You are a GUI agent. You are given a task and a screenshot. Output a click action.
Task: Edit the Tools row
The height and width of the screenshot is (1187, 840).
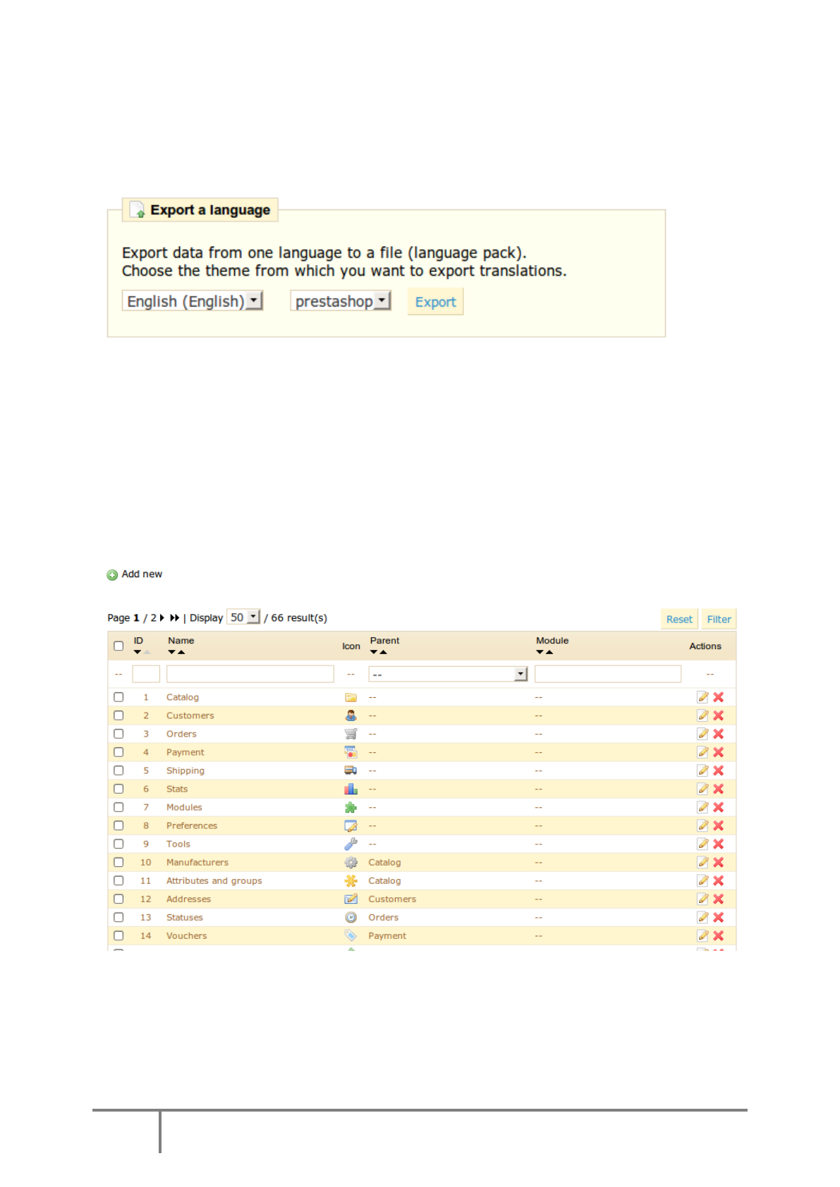[702, 844]
